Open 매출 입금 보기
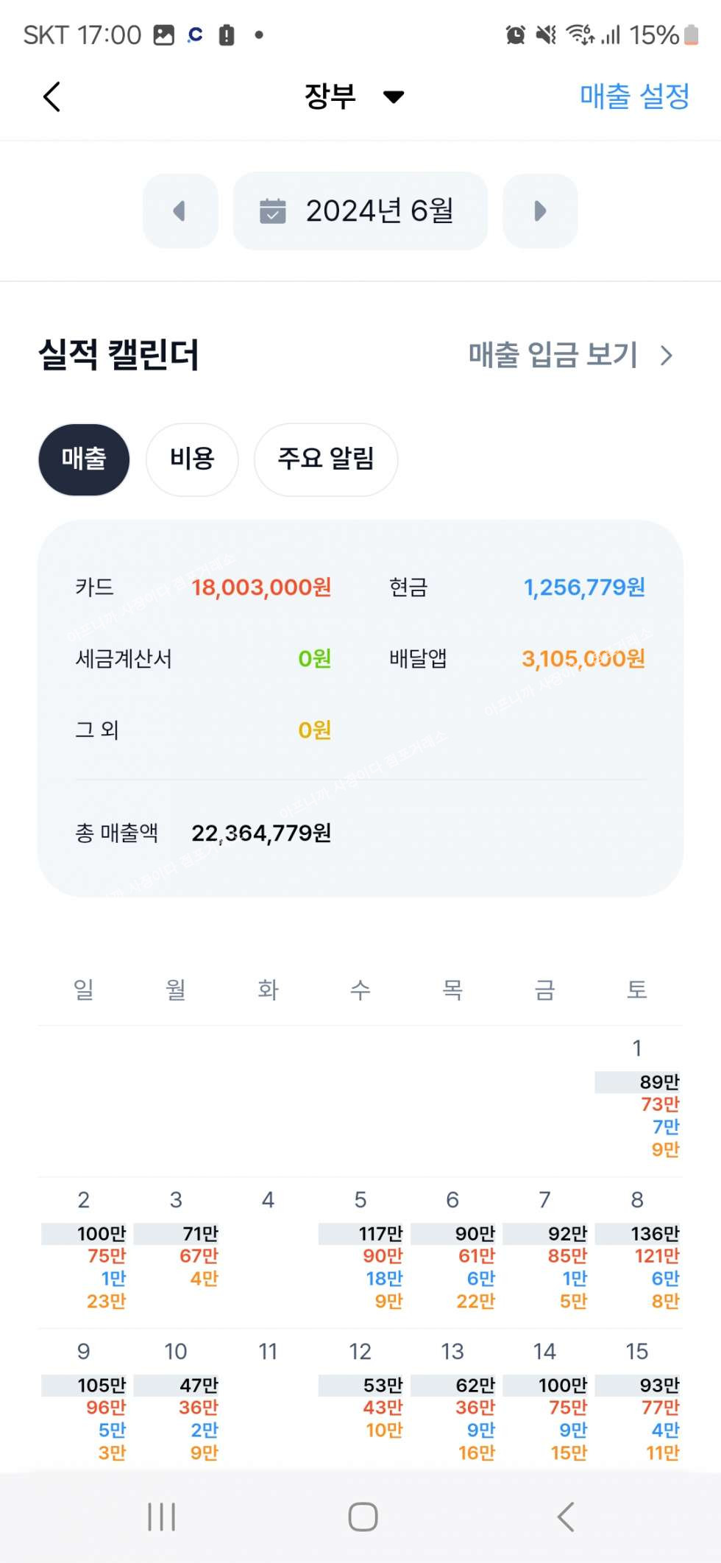The width and height of the screenshot is (721, 1563). click(x=553, y=356)
